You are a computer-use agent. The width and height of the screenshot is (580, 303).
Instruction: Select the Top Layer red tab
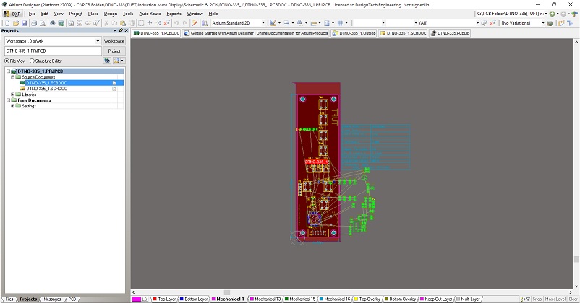tap(164, 299)
